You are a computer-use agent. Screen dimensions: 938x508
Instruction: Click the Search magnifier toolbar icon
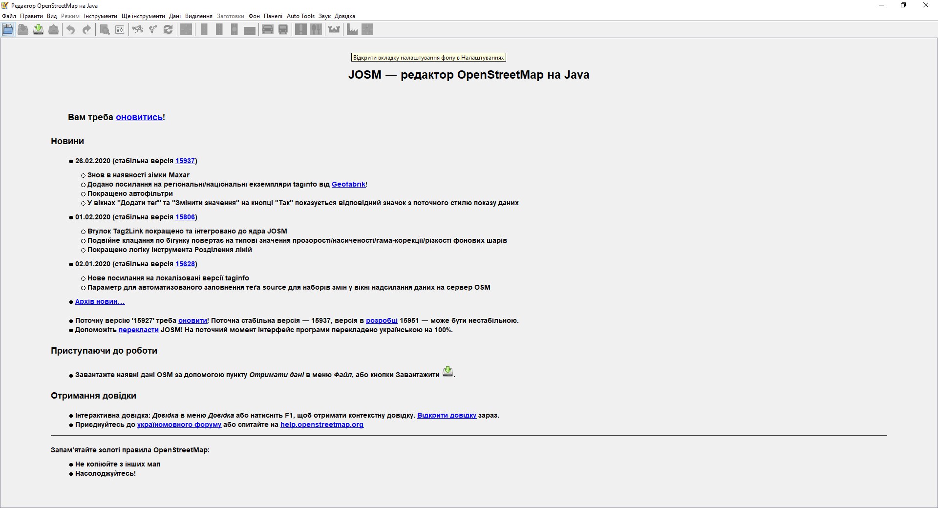tap(105, 30)
